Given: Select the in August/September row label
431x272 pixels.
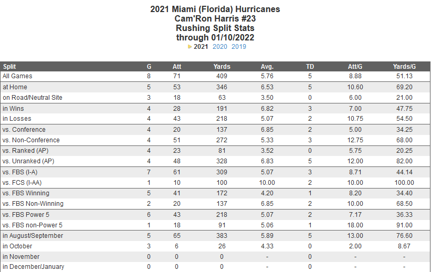Looking at the screenshot, I should click(33, 236).
